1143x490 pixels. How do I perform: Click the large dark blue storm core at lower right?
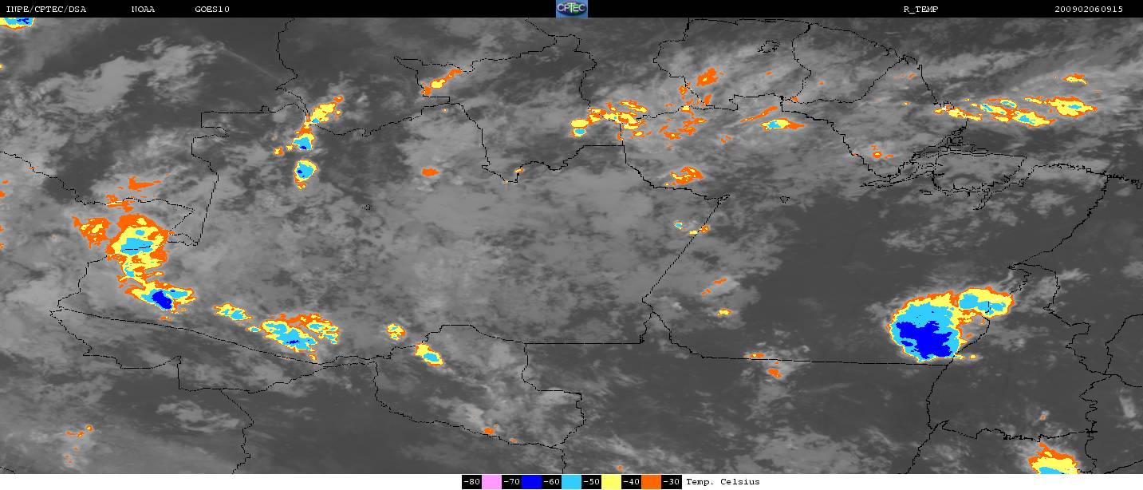pyautogui.click(x=926, y=338)
